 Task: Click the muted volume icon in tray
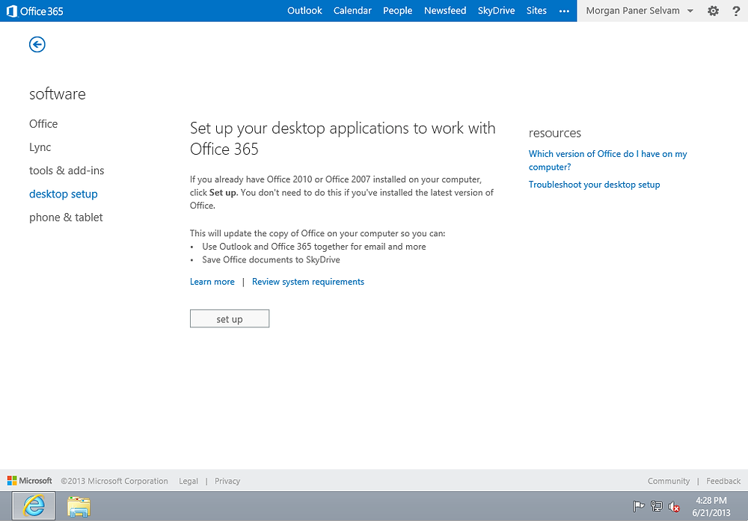[x=674, y=507]
